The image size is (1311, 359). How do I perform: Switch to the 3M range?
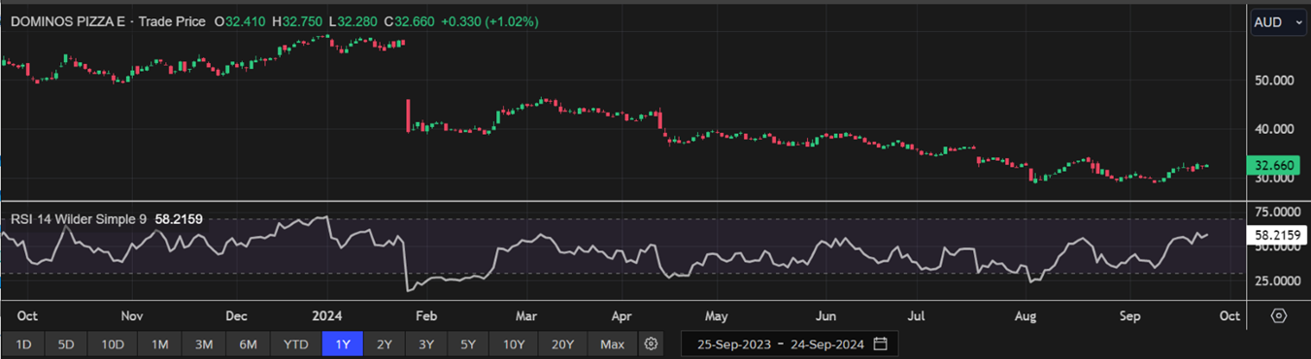pyautogui.click(x=204, y=344)
